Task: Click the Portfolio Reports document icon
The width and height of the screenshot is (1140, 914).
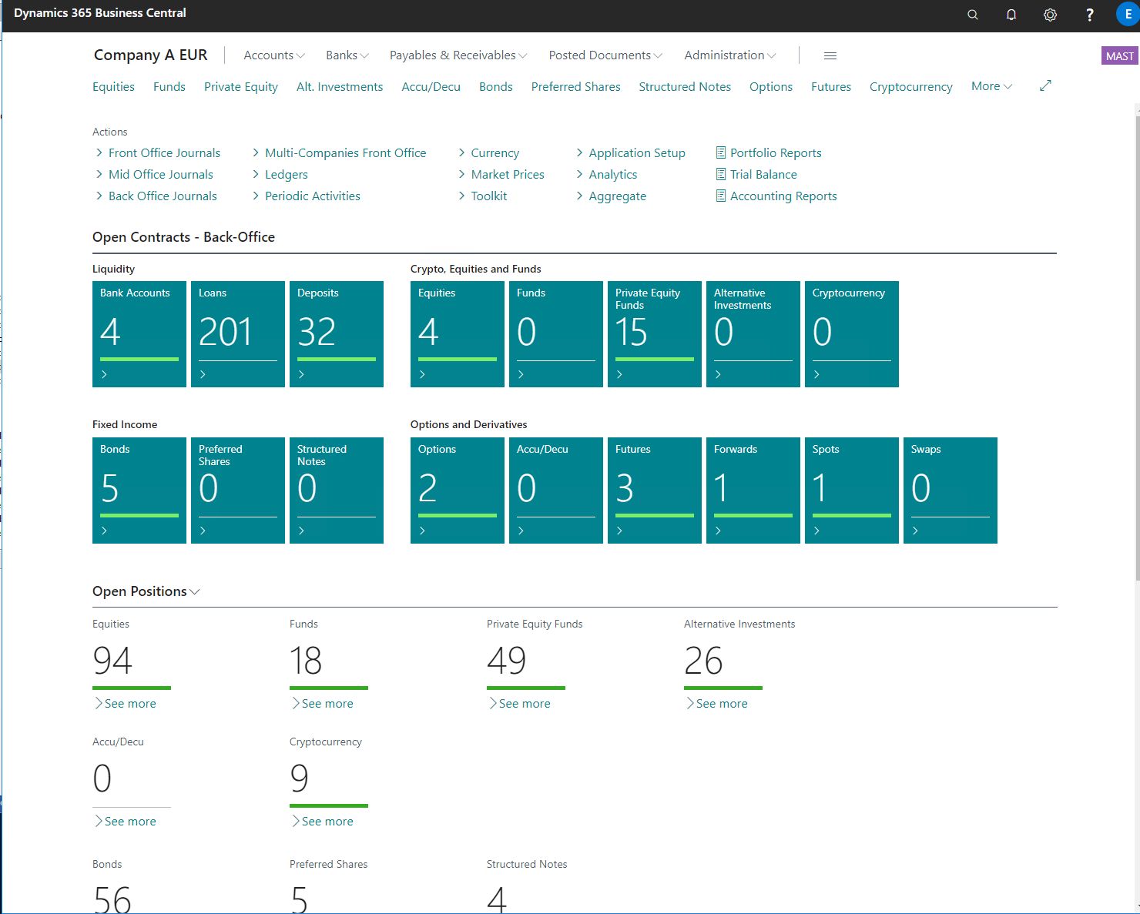Action: click(x=721, y=152)
